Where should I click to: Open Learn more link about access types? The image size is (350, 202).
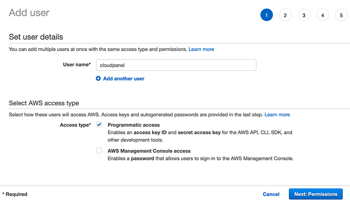click(x=277, y=115)
